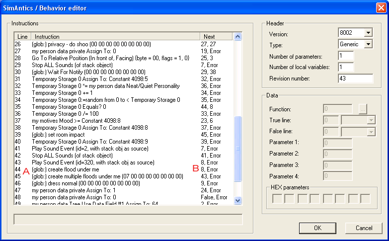Open the Type dropdown showing Generic
The width and height of the screenshot is (389, 241).
tap(369, 44)
